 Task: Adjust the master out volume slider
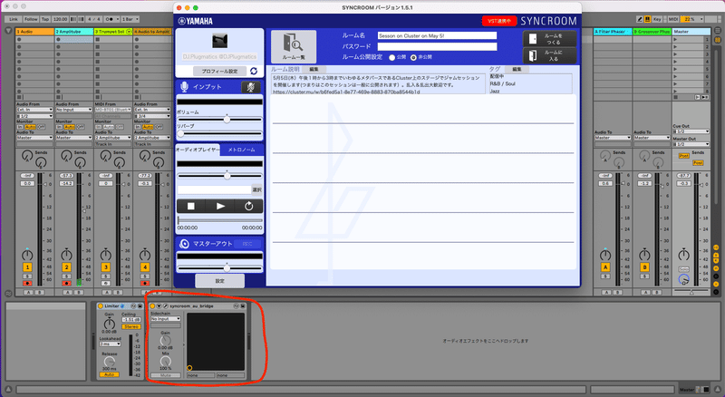coord(227,268)
